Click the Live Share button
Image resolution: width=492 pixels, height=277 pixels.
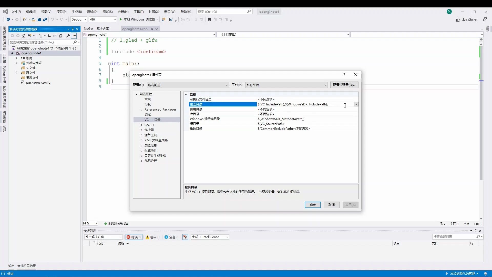pos(466,20)
